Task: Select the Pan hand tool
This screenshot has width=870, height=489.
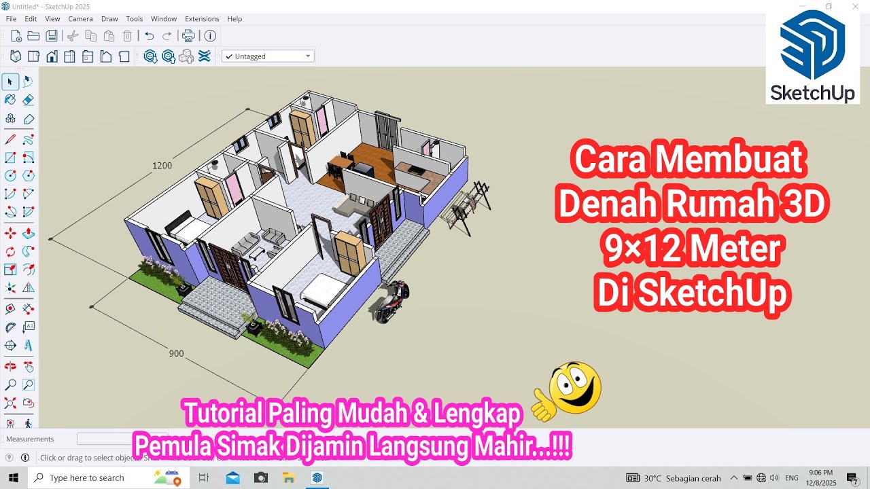Action: pos(28,367)
